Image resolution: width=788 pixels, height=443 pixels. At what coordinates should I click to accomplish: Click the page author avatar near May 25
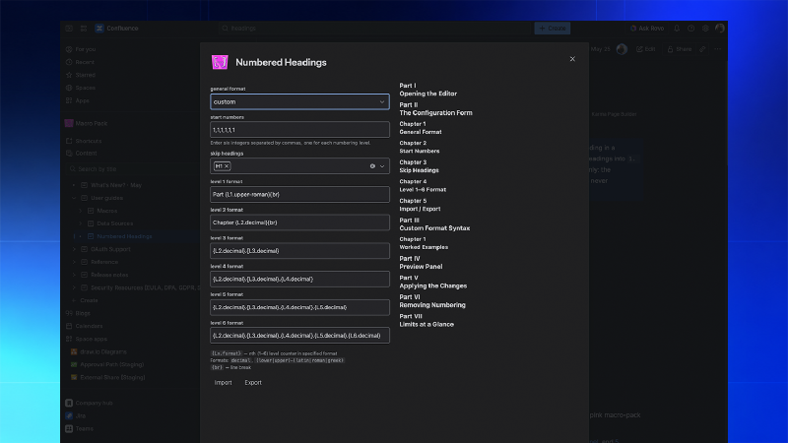622,49
